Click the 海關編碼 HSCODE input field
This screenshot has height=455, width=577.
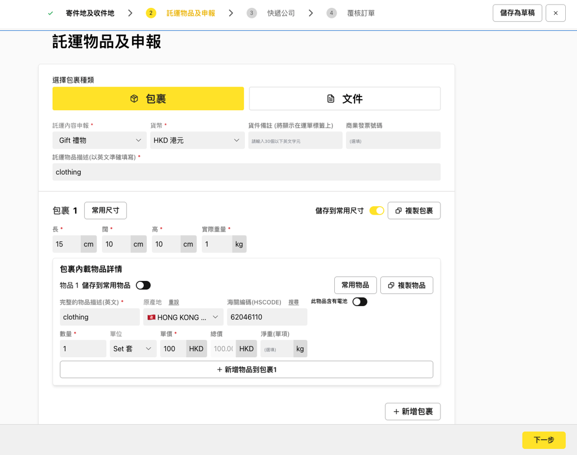click(267, 317)
